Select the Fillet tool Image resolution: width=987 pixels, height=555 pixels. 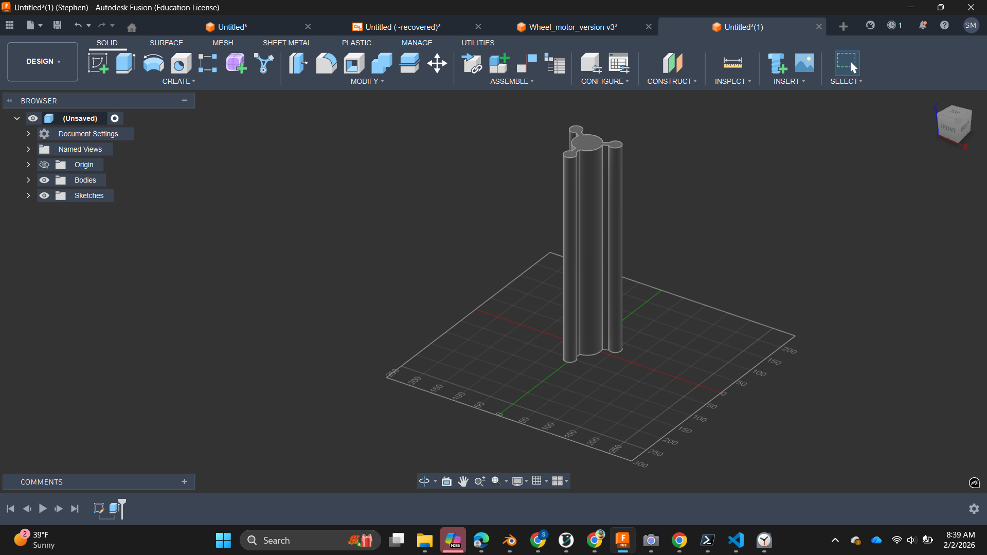(x=326, y=63)
